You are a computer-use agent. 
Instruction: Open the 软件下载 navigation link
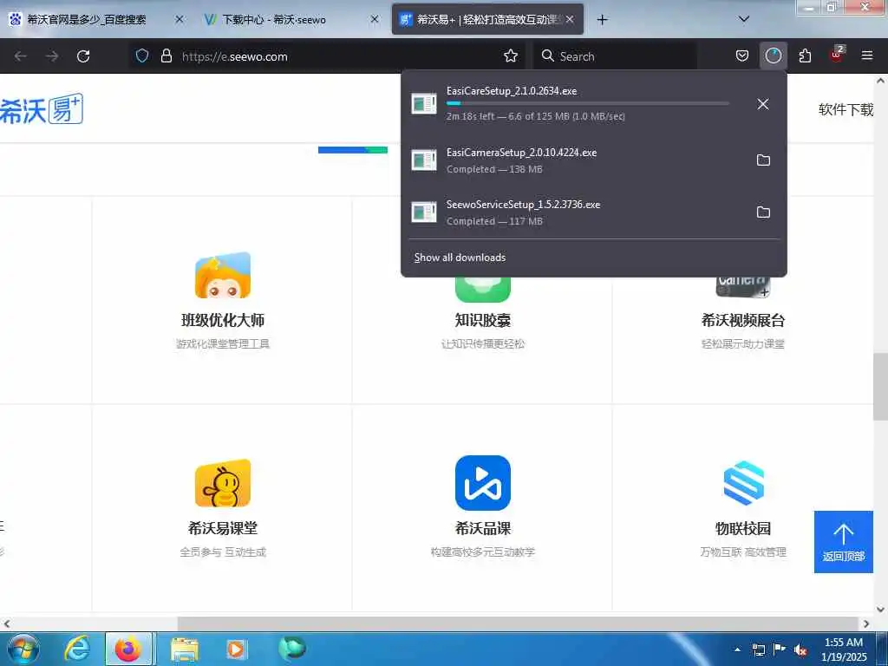pyautogui.click(x=846, y=109)
